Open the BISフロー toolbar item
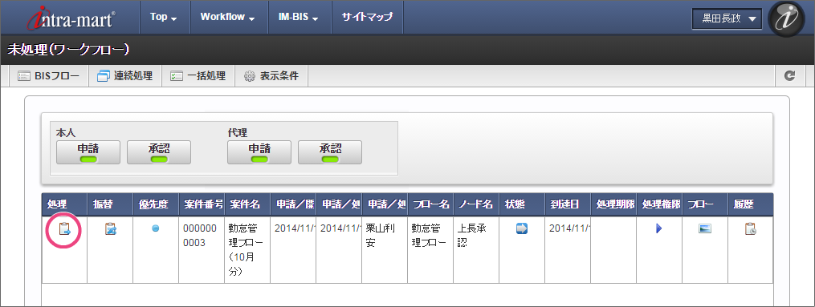 pyautogui.click(x=48, y=76)
